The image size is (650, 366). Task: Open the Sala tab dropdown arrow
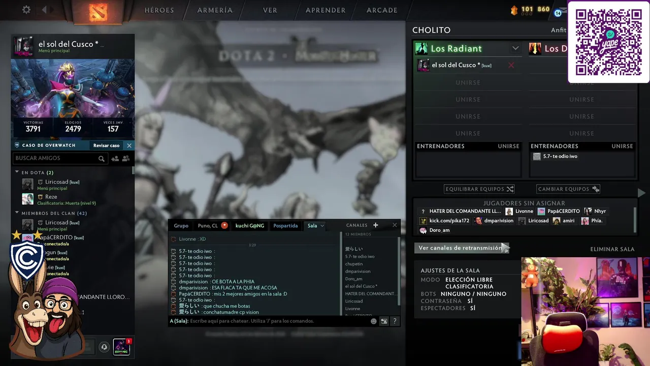pos(322,226)
